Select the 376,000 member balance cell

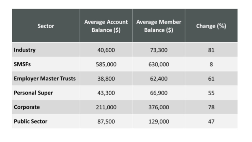pyautogui.click(x=159, y=107)
